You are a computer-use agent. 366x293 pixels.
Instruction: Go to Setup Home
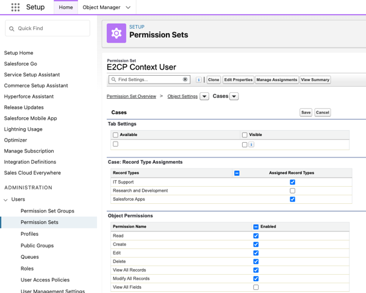click(18, 53)
